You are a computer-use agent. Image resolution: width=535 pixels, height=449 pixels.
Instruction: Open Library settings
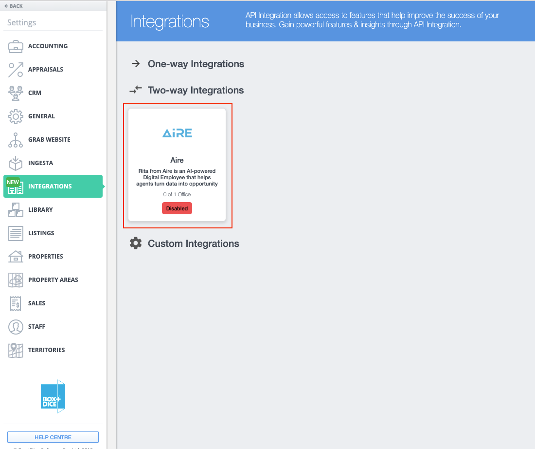click(40, 210)
